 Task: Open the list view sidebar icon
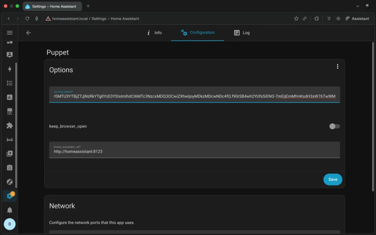[10, 83]
